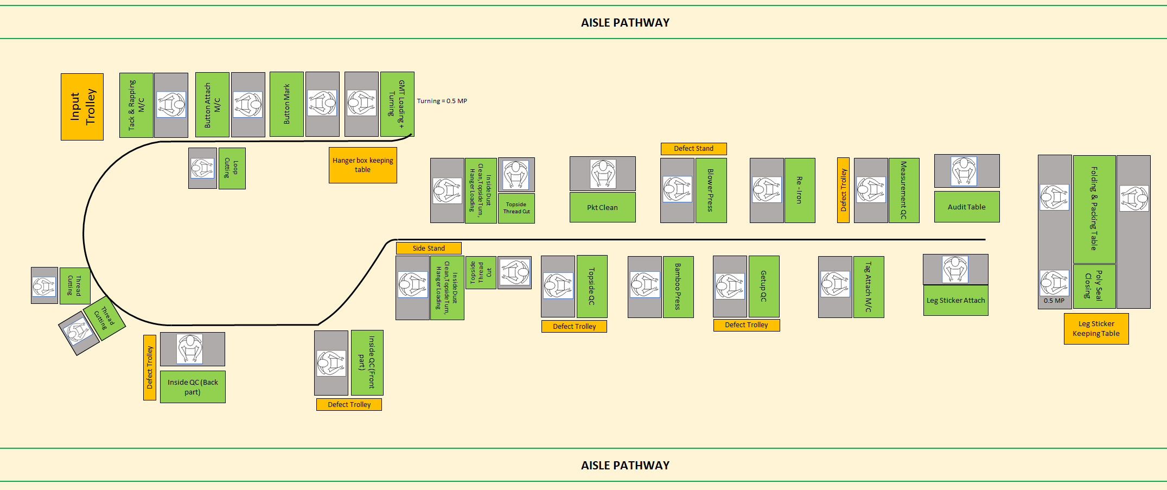Image resolution: width=1167 pixels, height=490 pixels.
Task: Select the Defect Stand label box
Action: click(x=693, y=149)
